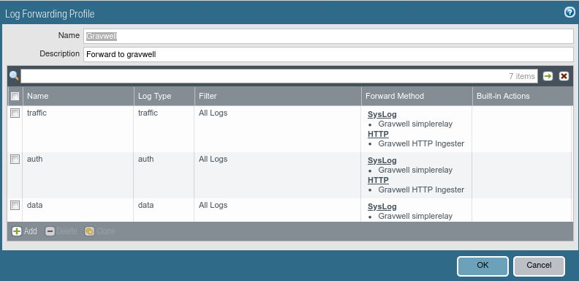
Task: Check the traffic row checkbox
Action: [x=15, y=113]
